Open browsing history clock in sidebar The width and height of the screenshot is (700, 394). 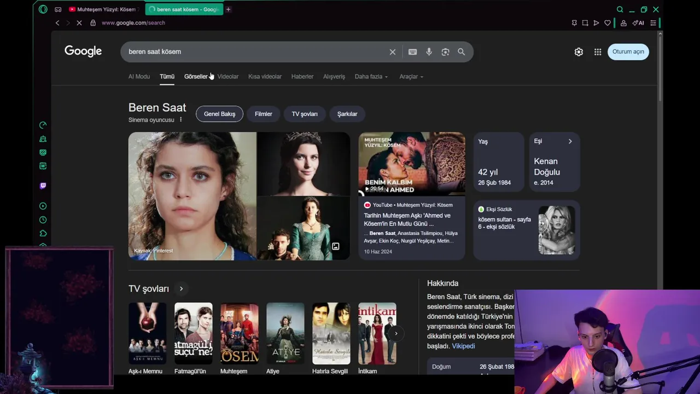click(43, 220)
